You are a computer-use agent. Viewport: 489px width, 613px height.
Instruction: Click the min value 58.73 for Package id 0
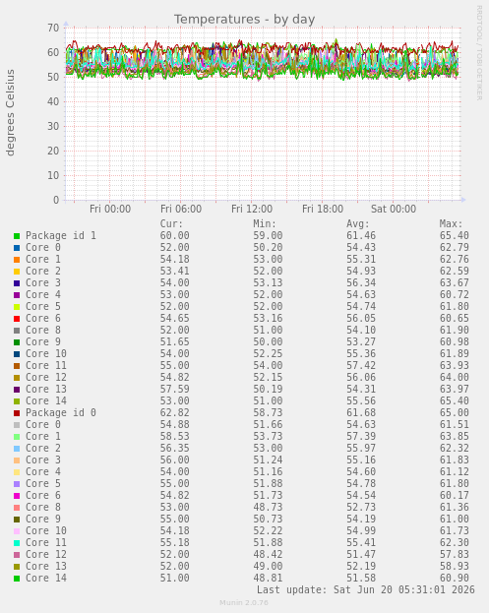click(x=268, y=413)
